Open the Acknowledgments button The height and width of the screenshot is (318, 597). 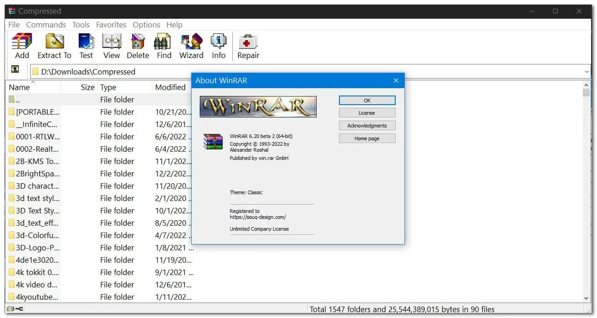pos(367,126)
